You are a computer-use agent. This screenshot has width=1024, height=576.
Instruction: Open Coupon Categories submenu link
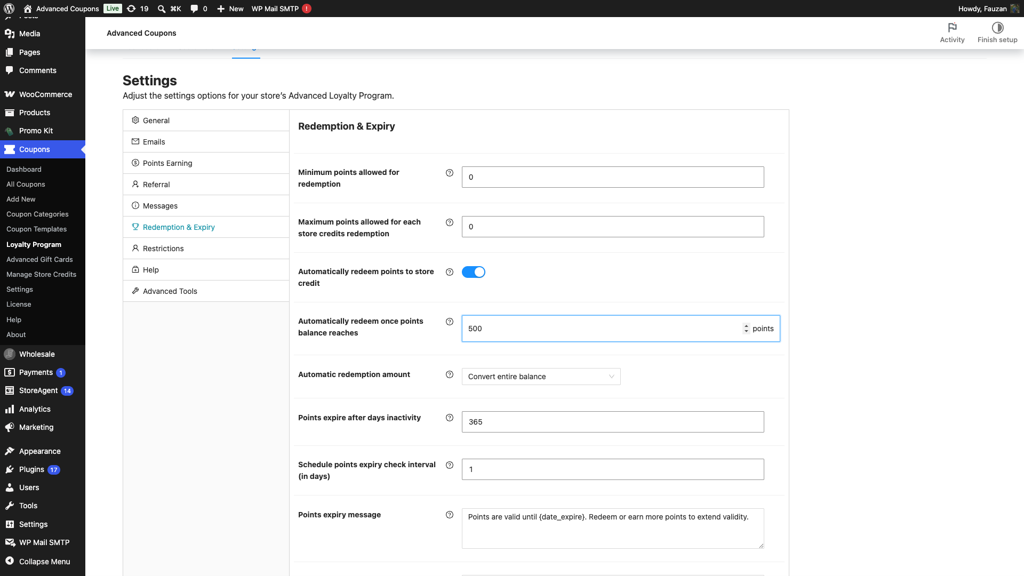pyautogui.click(x=37, y=214)
